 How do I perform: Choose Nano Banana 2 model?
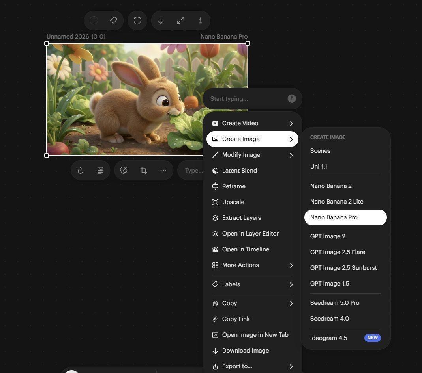tap(345, 186)
